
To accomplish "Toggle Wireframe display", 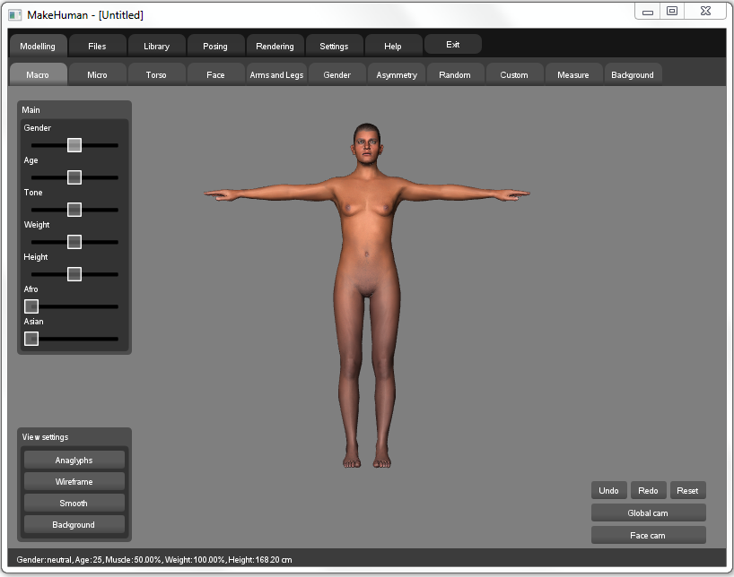I will [x=74, y=482].
